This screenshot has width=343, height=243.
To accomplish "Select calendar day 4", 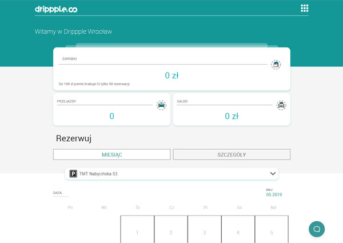I will click(x=238, y=232).
